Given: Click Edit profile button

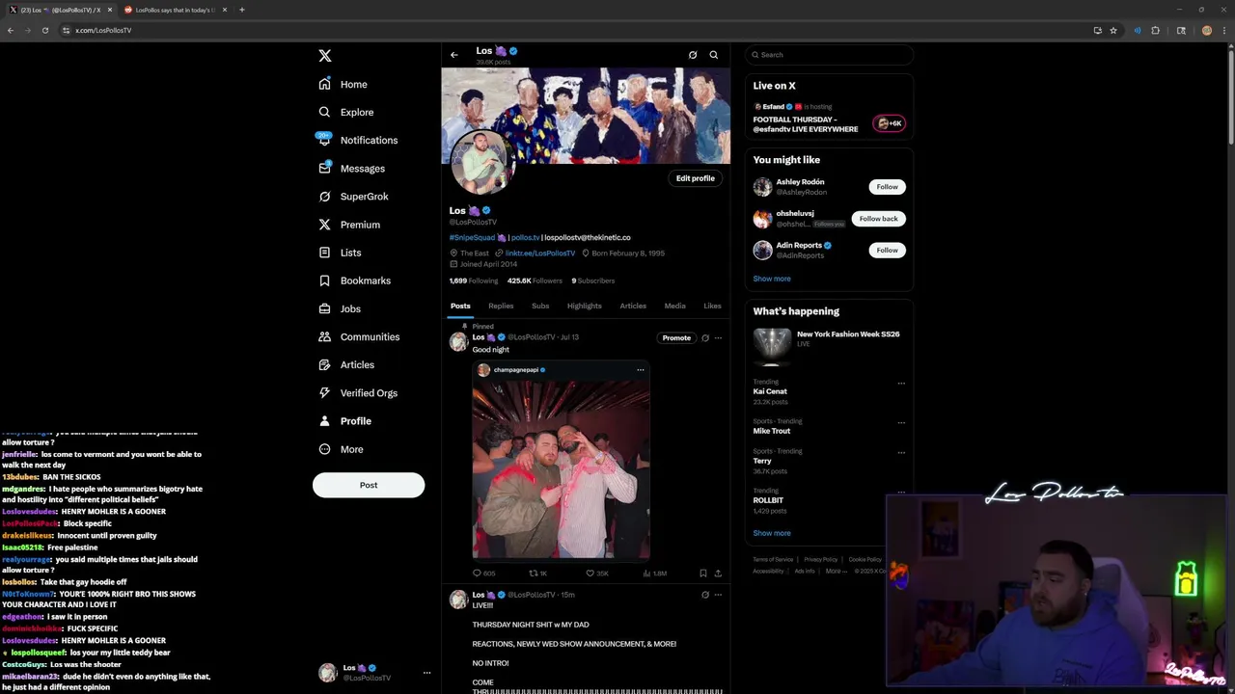Looking at the screenshot, I should 695,178.
